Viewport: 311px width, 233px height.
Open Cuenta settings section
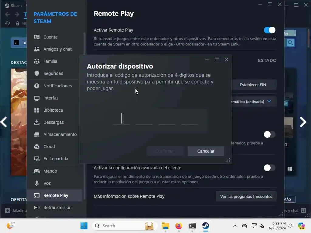(55, 37)
